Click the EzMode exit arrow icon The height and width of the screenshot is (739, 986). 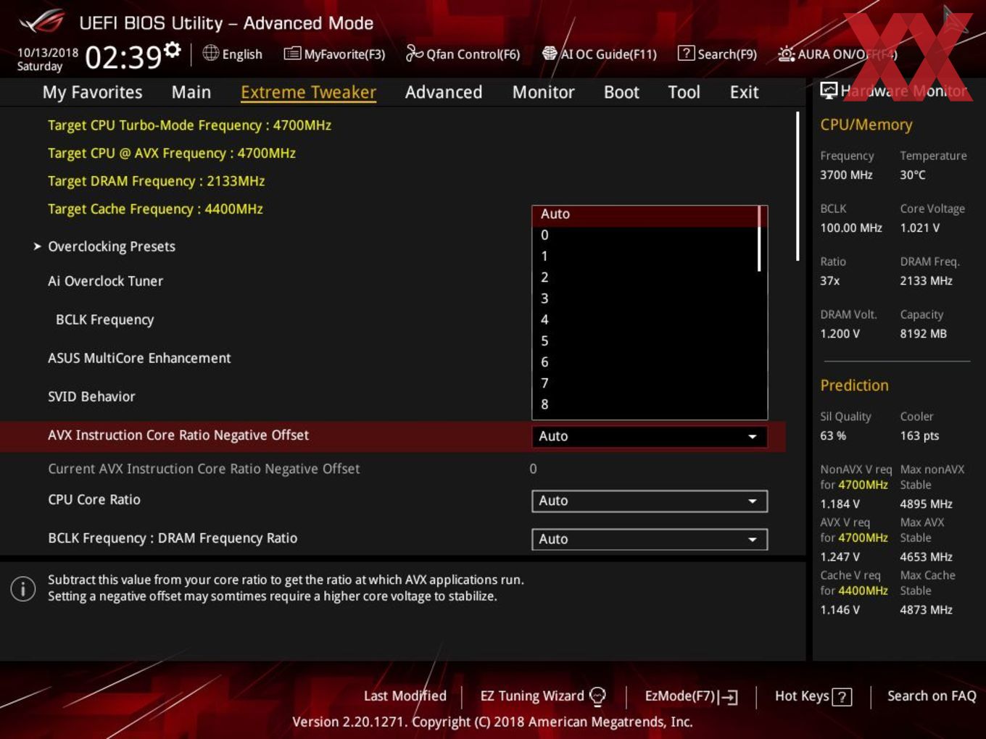[729, 697]
